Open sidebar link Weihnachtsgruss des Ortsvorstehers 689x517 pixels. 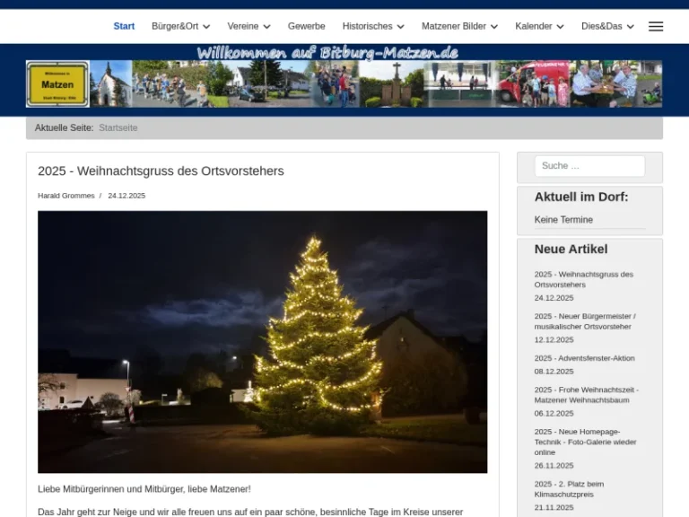[x=583, y=279]
